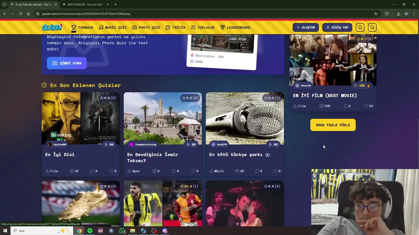Open the Turnuva menu item
419x235 pixels.
coord(82,27)
